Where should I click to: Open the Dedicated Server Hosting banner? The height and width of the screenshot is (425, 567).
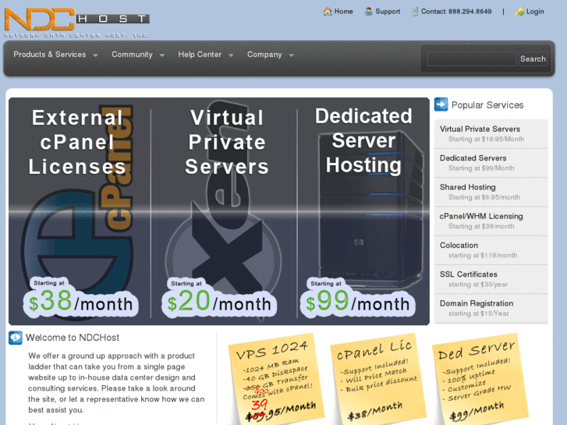363,211
